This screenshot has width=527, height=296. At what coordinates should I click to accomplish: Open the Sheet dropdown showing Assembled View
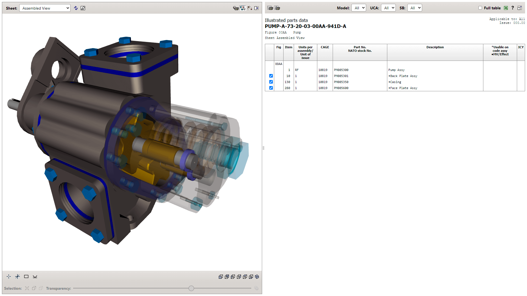[x=45, y=8]
